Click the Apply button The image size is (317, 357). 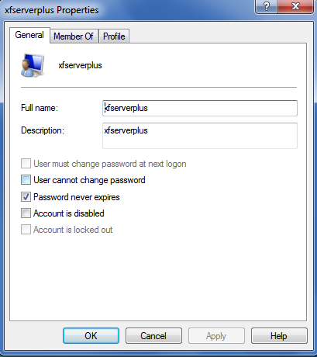point(216,336)
